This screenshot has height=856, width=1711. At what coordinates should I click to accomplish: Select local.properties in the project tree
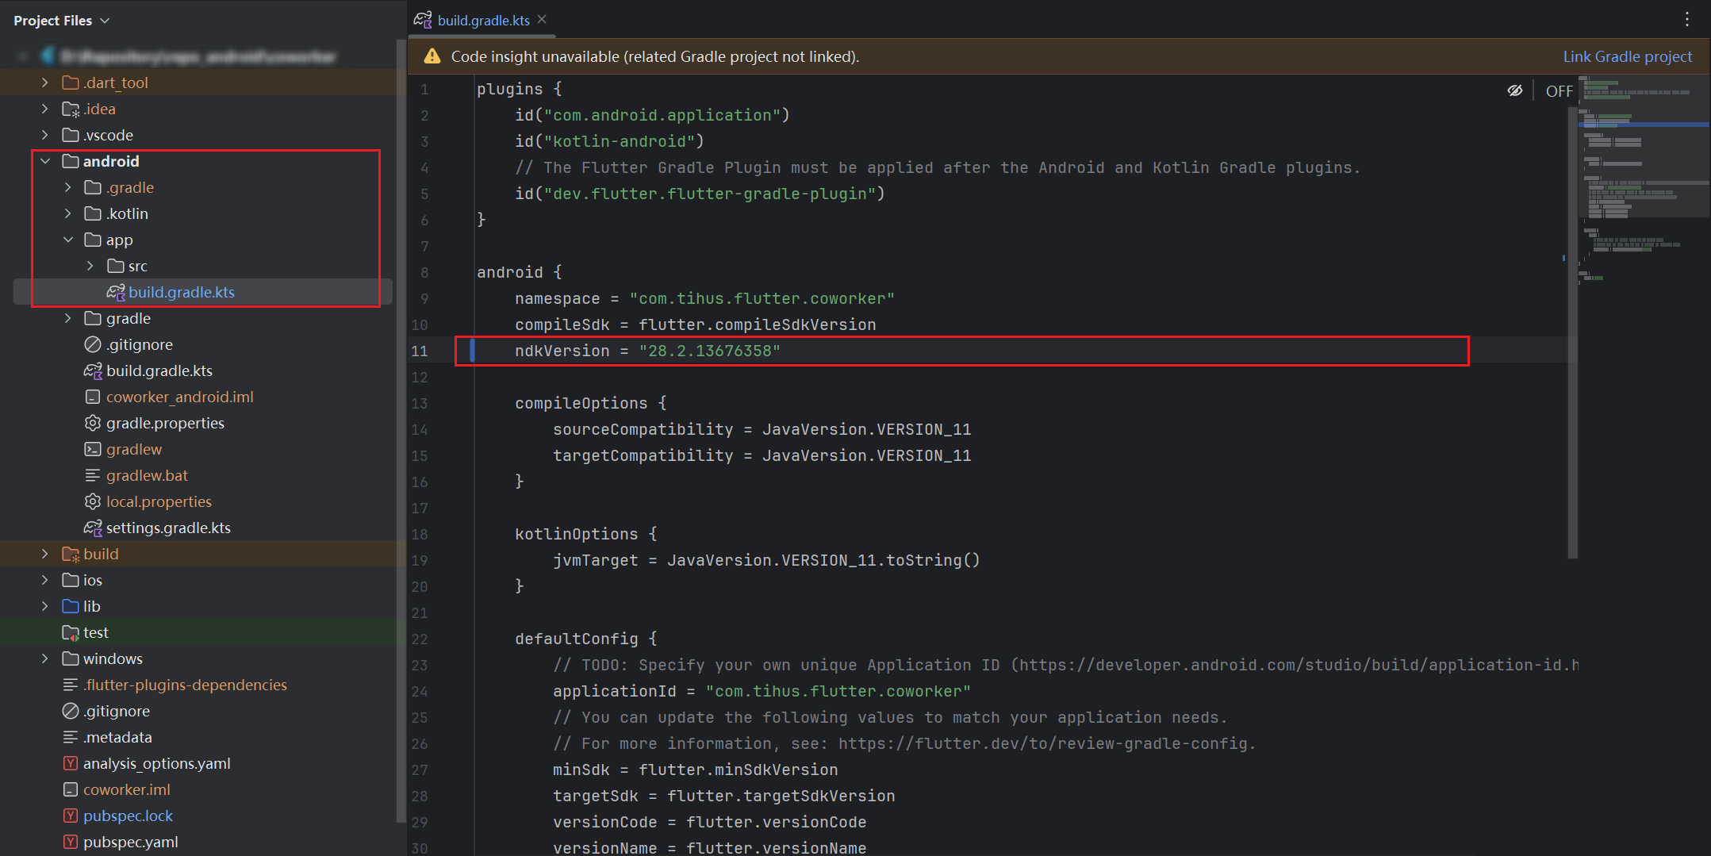tap(159, 501)
